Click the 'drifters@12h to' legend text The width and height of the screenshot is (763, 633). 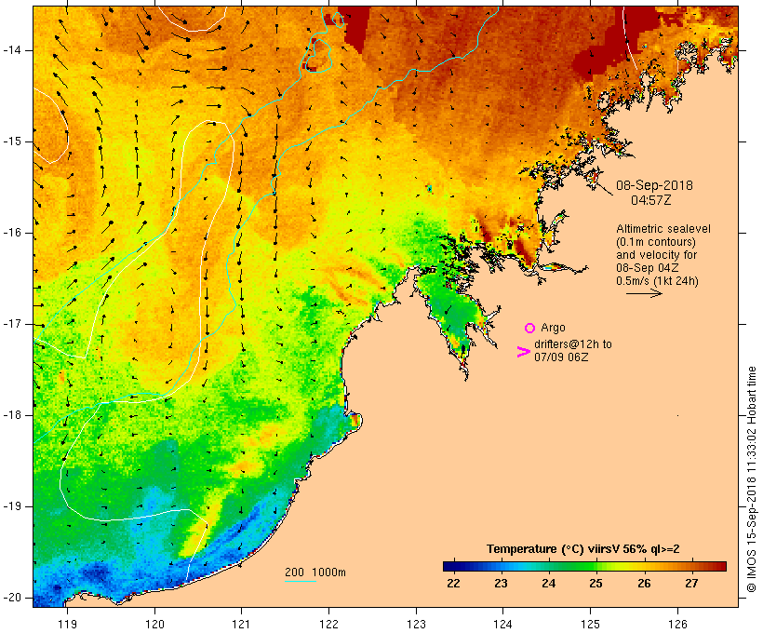(573, 344)
